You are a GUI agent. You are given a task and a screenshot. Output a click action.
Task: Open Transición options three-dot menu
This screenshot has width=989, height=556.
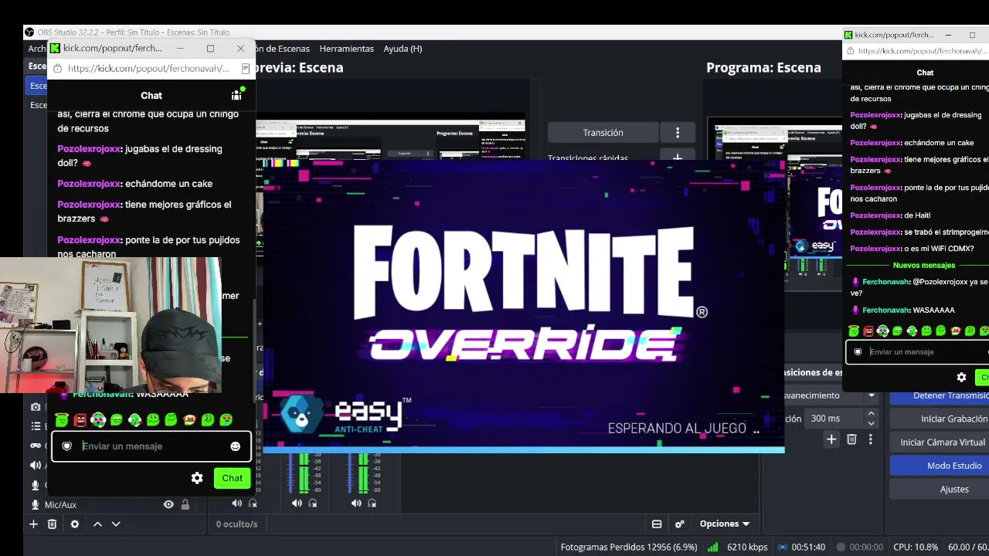[678, 133]
